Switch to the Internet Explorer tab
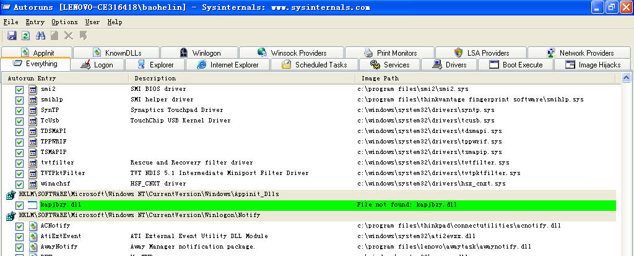This screenshot has height=256, width=634. tap(228, 64)
